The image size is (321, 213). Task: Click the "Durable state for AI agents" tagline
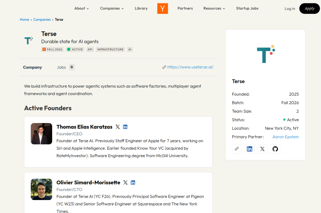click(70, 42)
